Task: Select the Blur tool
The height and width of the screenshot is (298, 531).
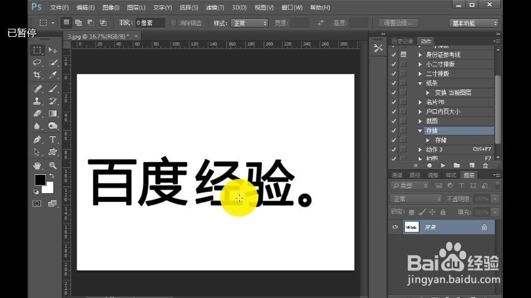Action: click(37, 126)
